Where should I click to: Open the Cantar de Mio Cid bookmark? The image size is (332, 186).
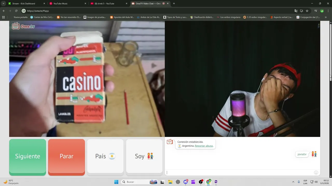pos(42,17)
